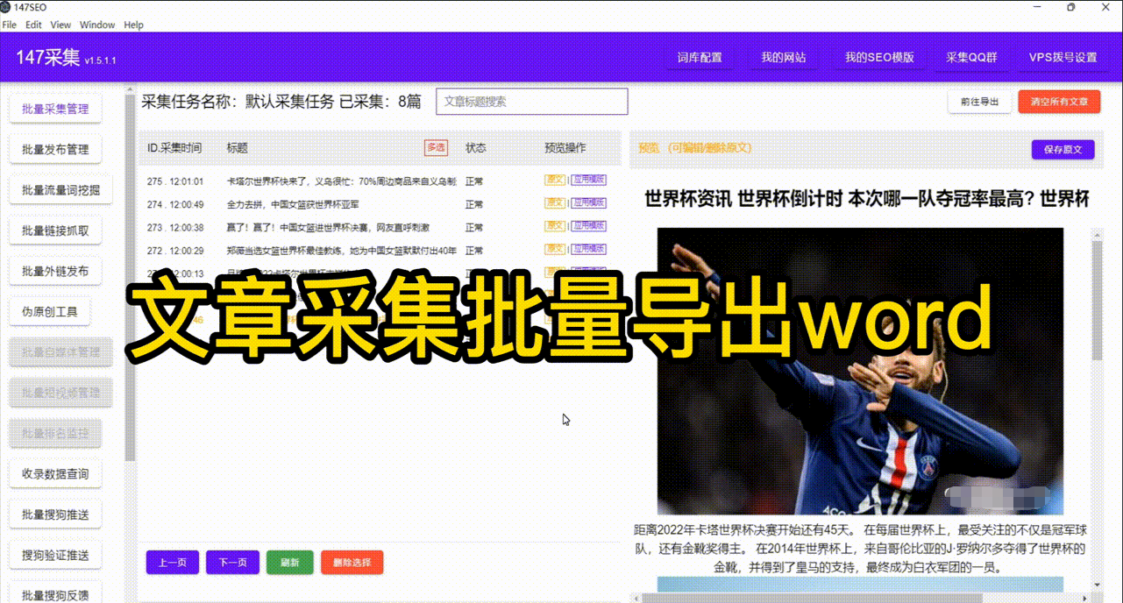Image resolution: width=1123 pixels, height=603 pixels.
Task: Click 应用模版 tag for article 274
Action: (589, 203)
